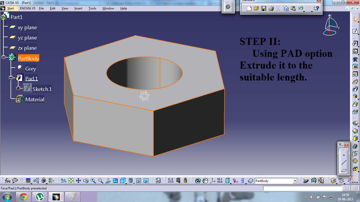Click the Axis System icon

point(212,181)
